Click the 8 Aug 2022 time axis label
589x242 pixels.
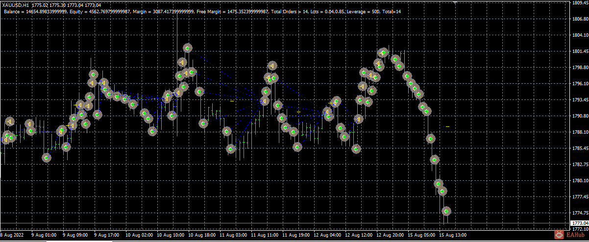[x=11, y=236]
